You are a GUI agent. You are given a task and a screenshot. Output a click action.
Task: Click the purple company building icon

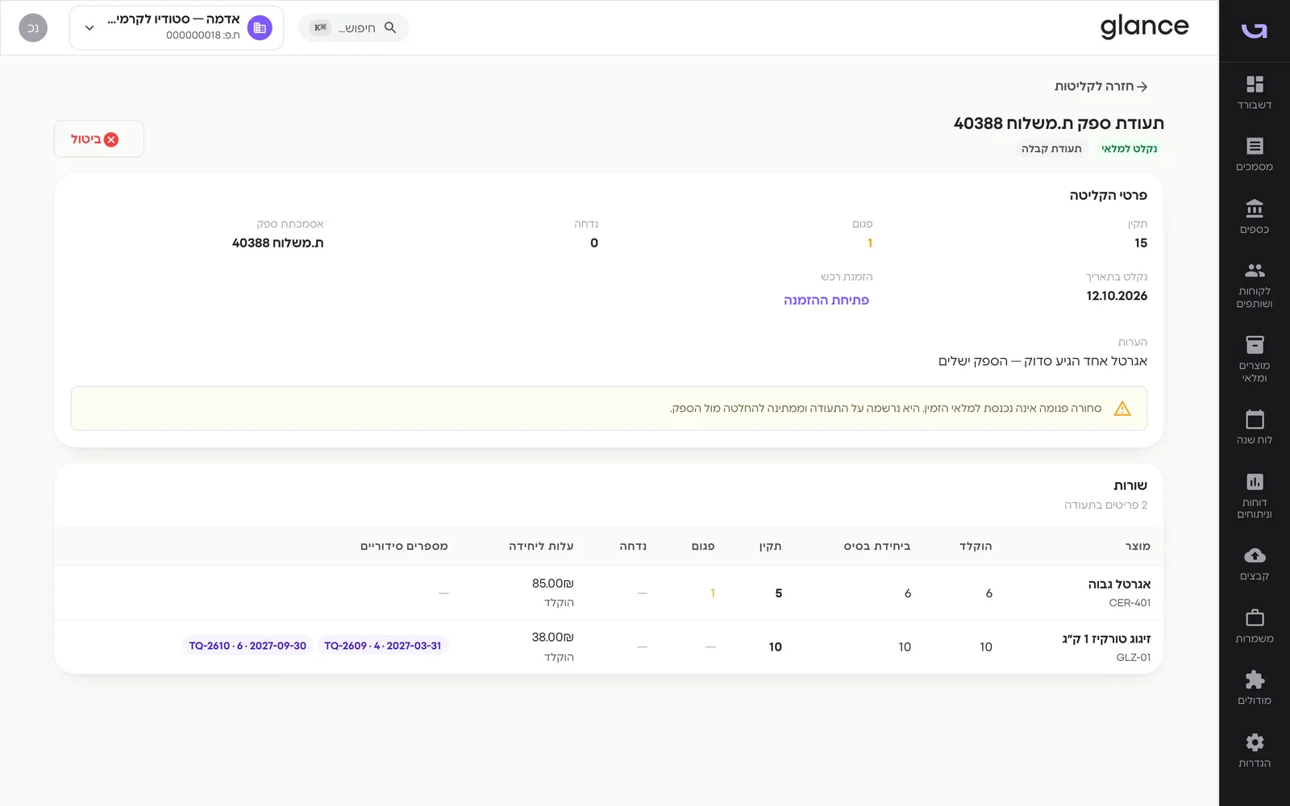pos(260,27)
